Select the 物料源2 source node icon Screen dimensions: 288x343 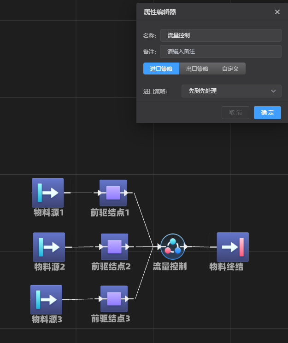pyautogui.click(x=49, y=247)
